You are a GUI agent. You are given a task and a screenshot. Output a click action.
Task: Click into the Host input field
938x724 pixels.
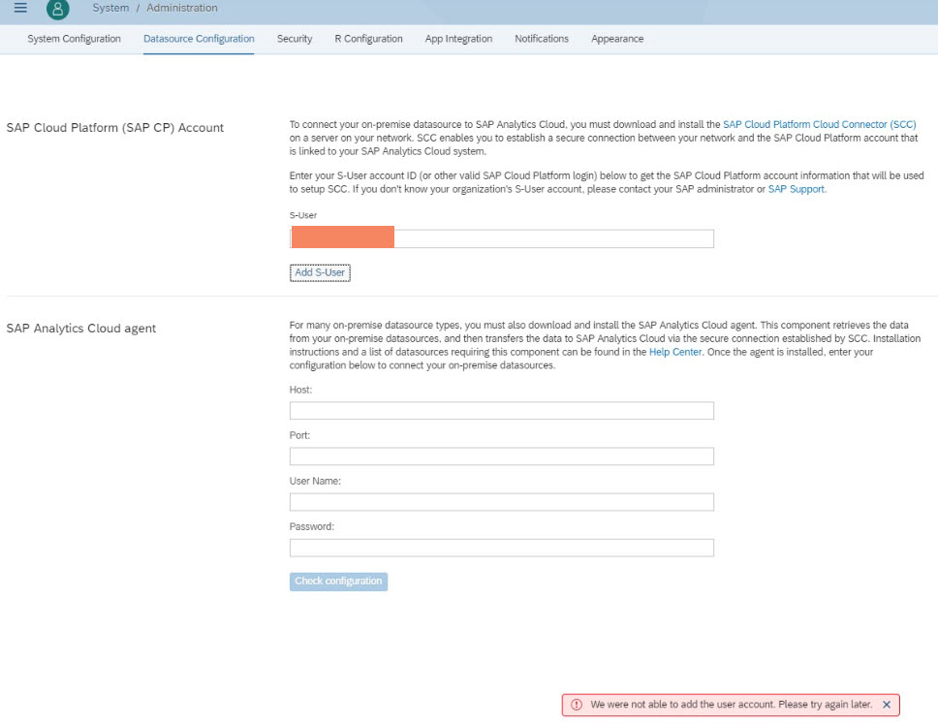coord(502,411)
